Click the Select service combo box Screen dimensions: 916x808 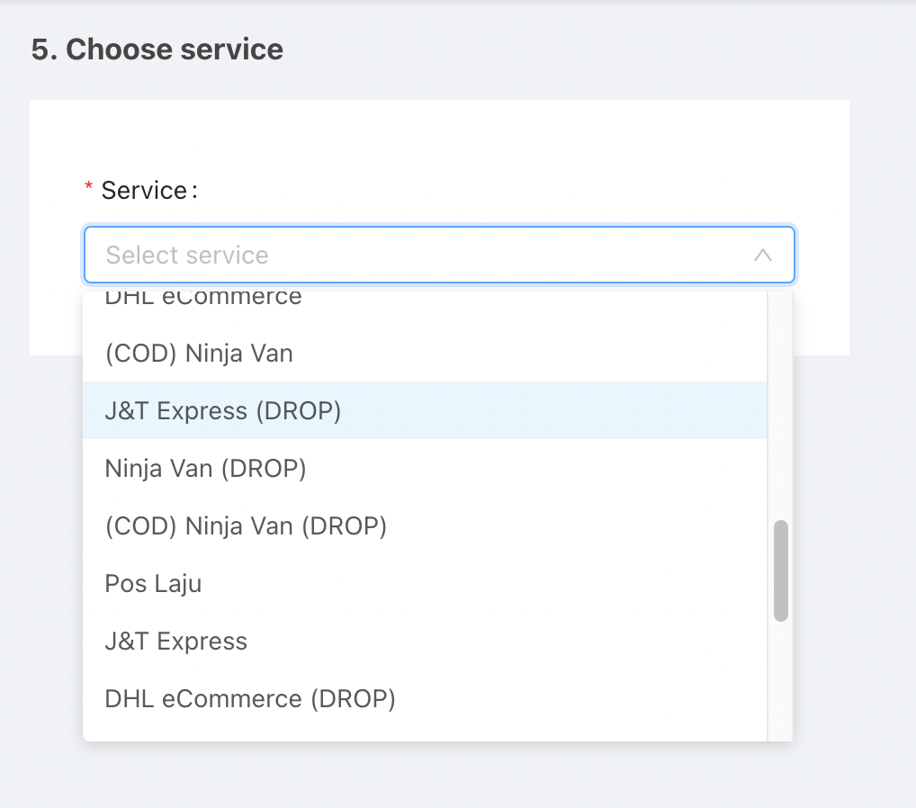click(x=439, y=255)
